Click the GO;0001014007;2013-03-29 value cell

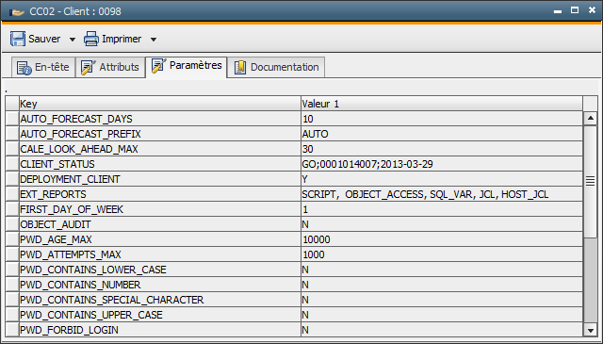442,164
